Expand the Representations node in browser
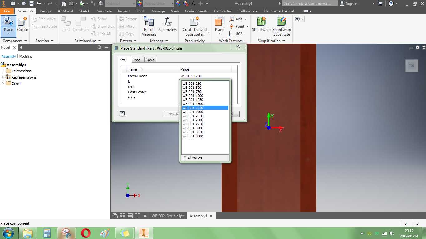The height and width of the screenshot is (239, 426). 3,77
